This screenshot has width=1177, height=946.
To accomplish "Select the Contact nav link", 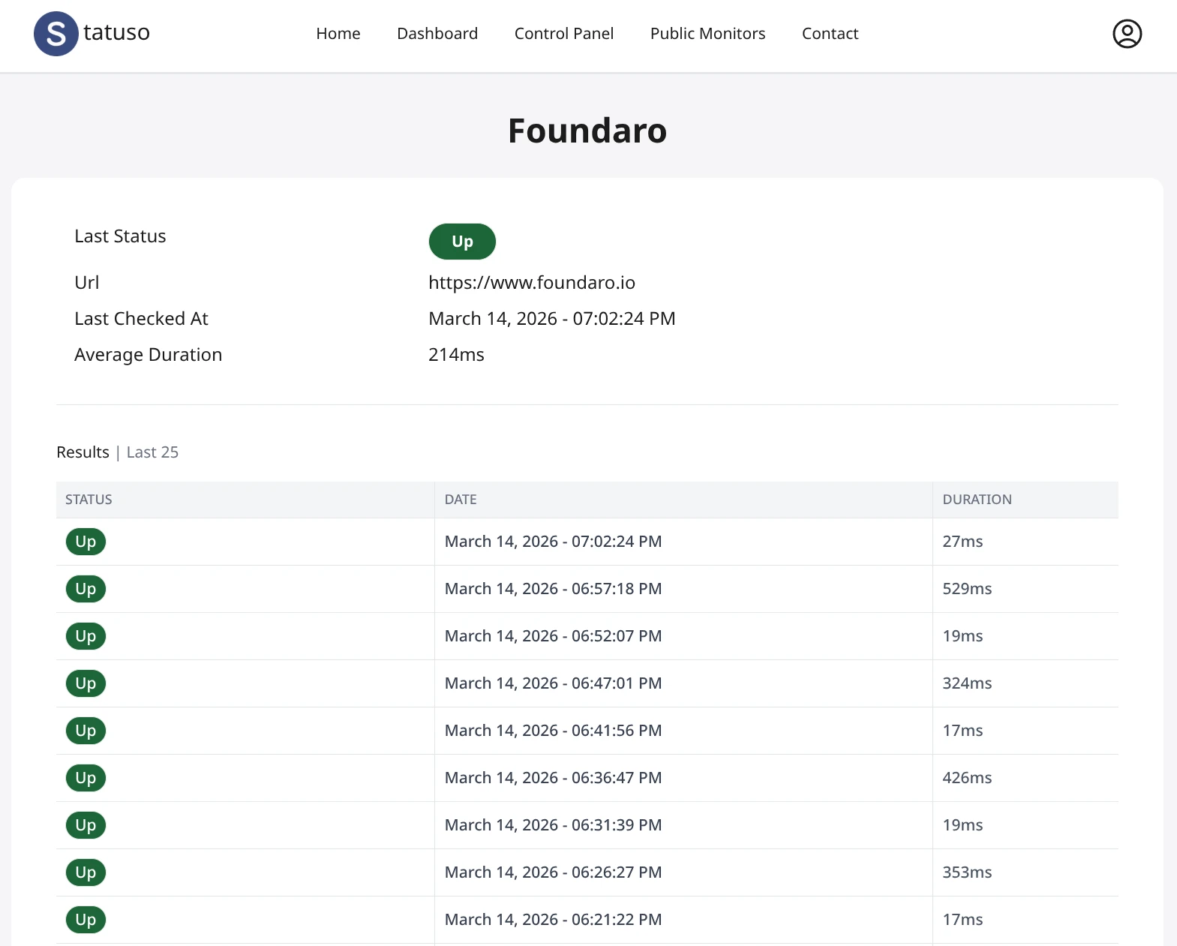I will pyautogui.click(x=830, y=34).
